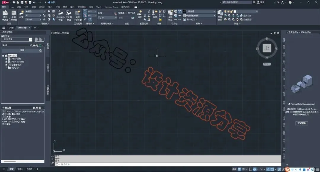Screen dimensions: 320x172
Task: Click the search magnifier in title bar
Action: (x=254, y=2)
